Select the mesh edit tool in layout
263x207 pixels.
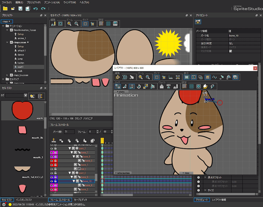tap(125, 77)
